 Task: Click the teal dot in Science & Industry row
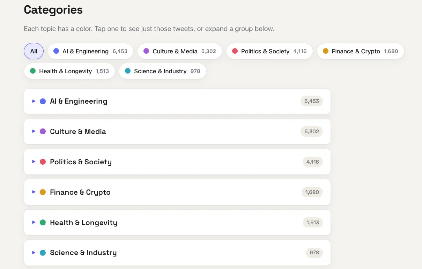click(43, 253)
